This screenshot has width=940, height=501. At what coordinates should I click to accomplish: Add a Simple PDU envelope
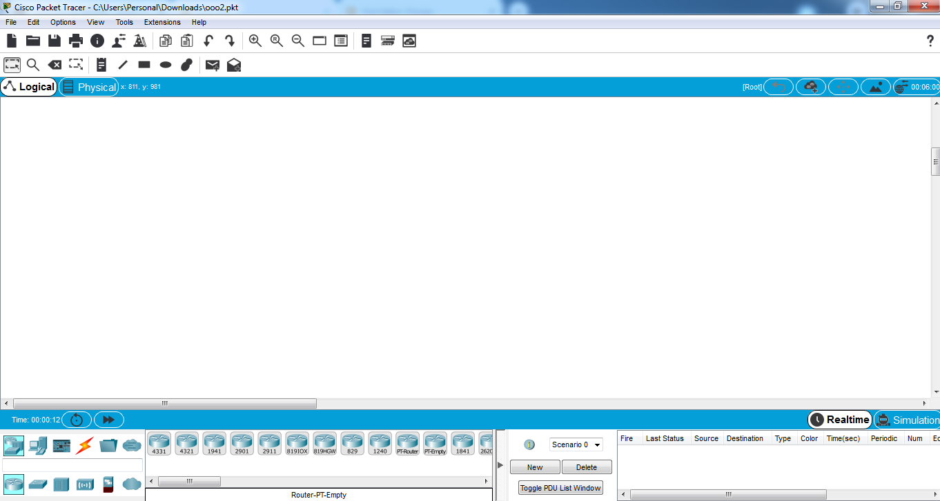tap(213, 65)
